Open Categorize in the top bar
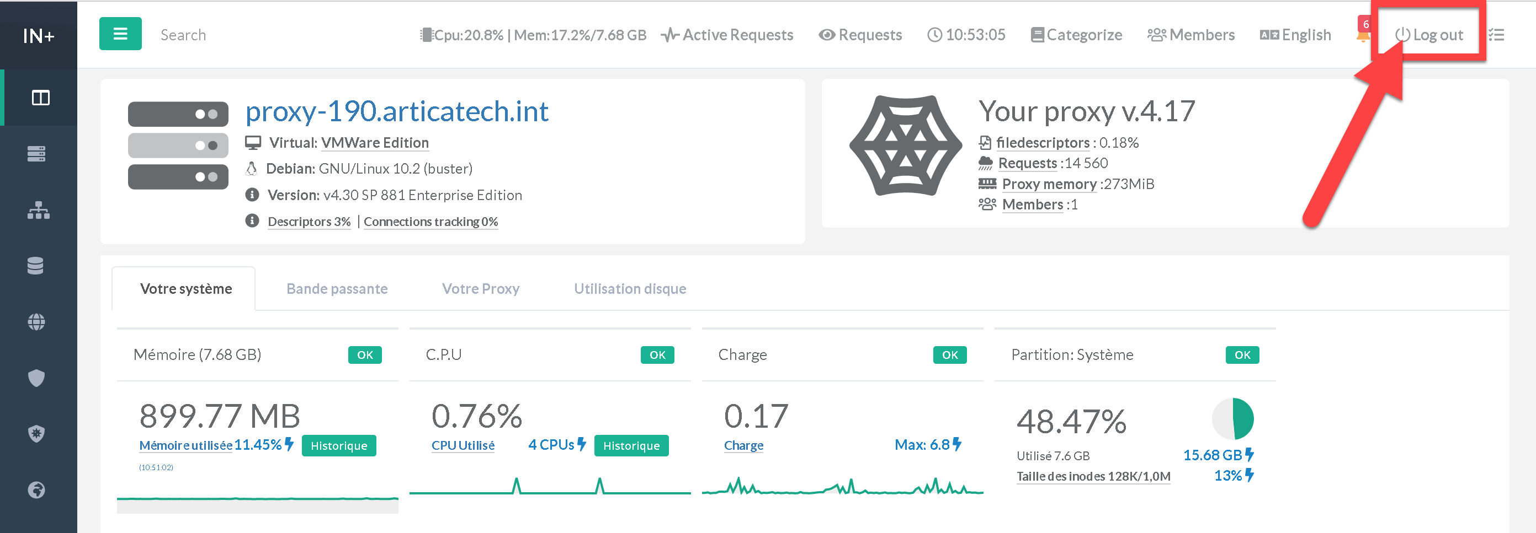 (1076, 35)
